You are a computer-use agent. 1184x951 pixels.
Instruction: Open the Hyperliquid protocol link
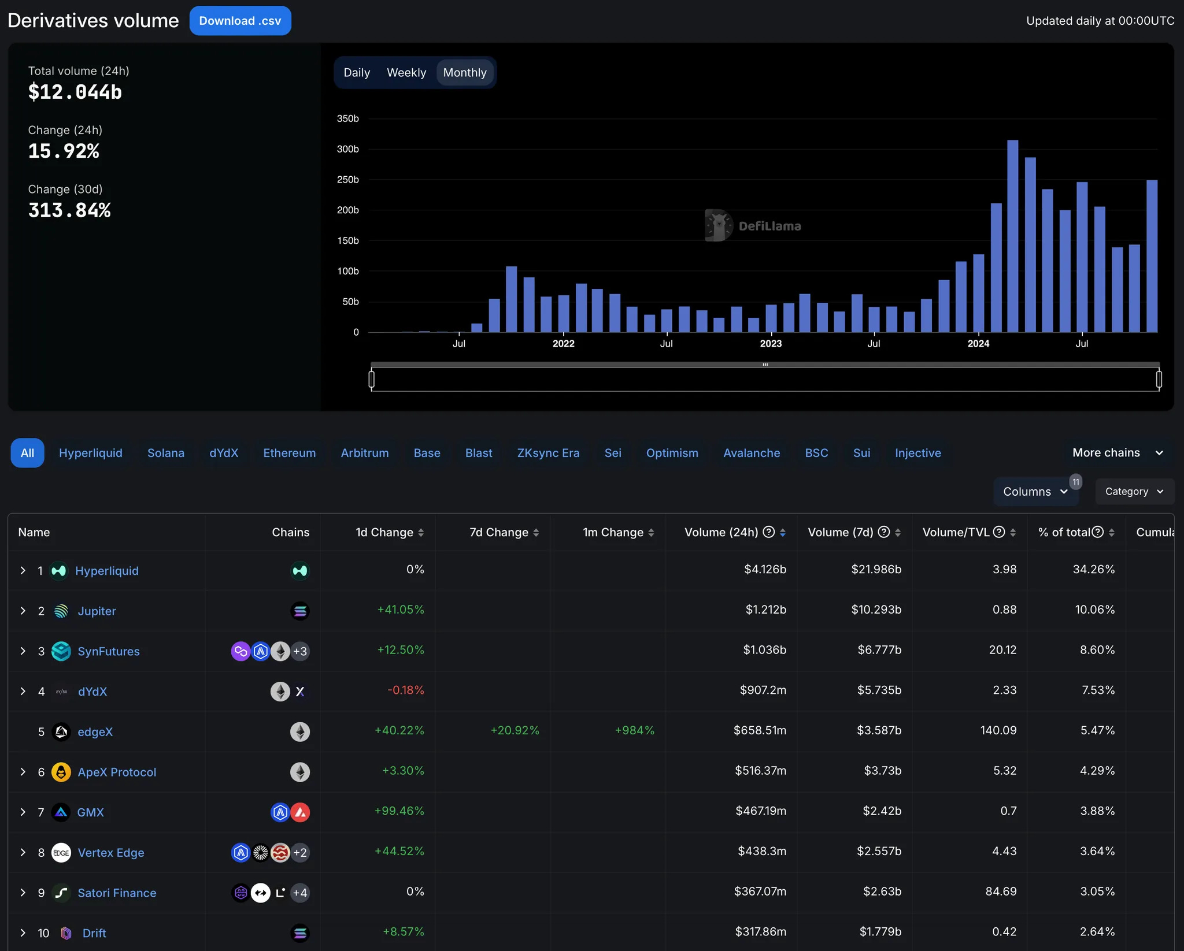pos(107,571)
